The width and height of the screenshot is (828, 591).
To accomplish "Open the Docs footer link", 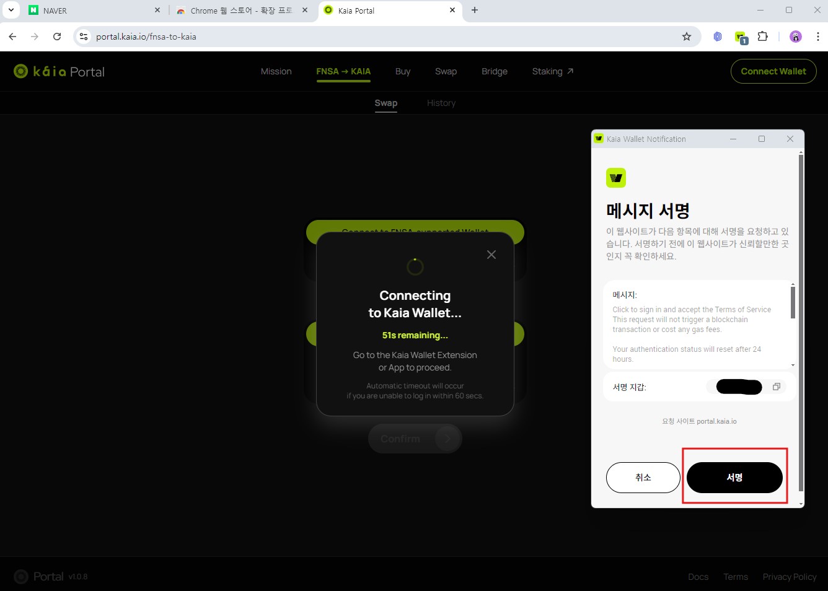I will point(698,577).
